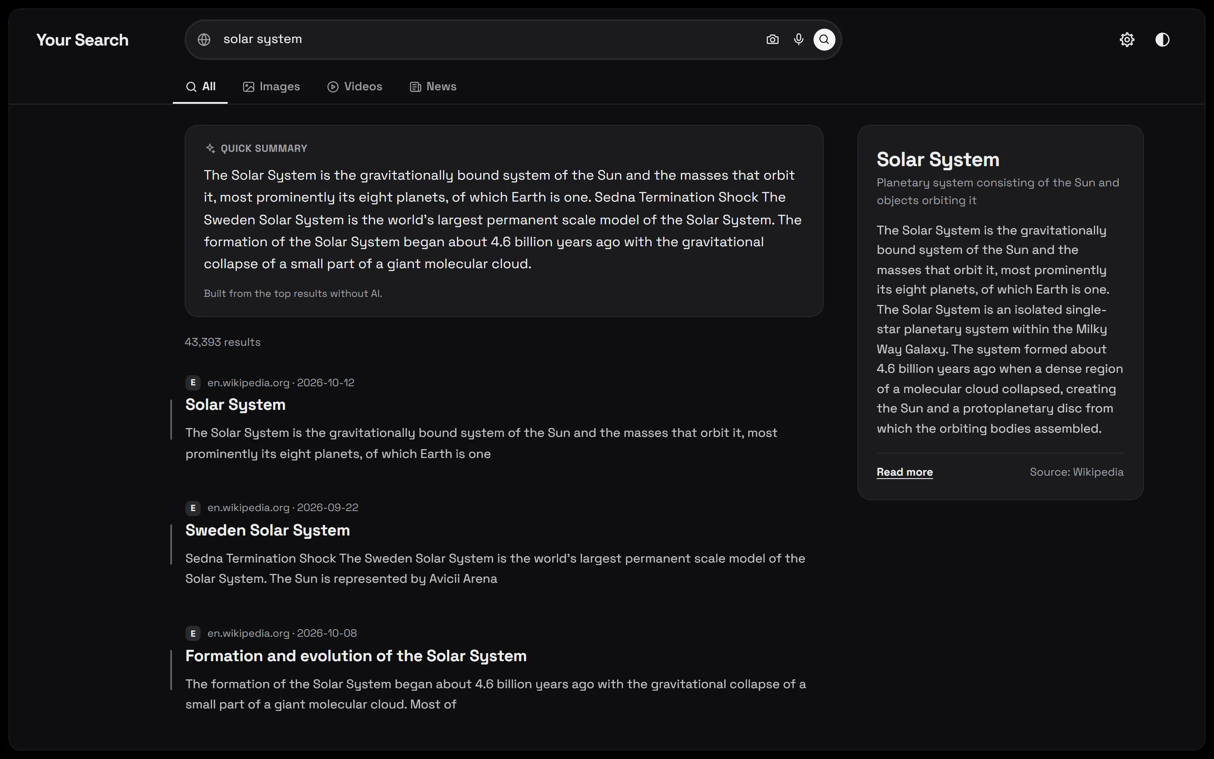Click the QUICK SUMMARY heading
1214x759 pixels.
tap(264, 148)
